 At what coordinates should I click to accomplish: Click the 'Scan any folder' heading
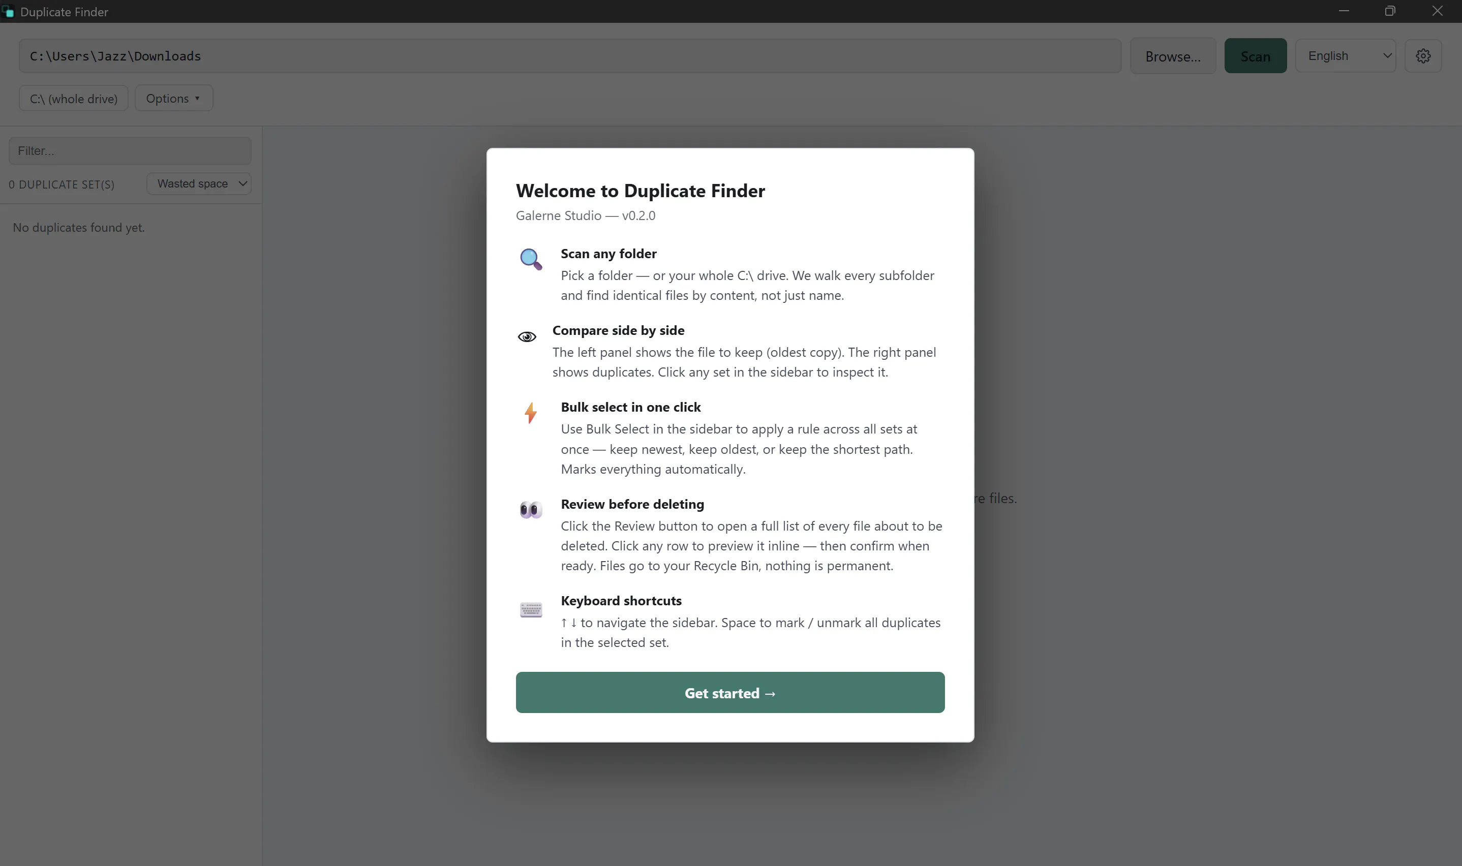pos(608,254)
